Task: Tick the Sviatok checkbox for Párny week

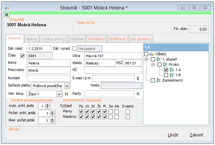Action: [128, 111]
